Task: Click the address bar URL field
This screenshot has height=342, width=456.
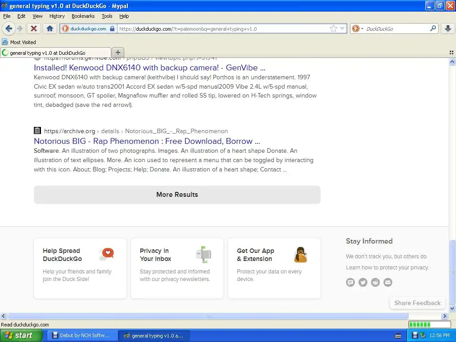Action: coord(224,29)
